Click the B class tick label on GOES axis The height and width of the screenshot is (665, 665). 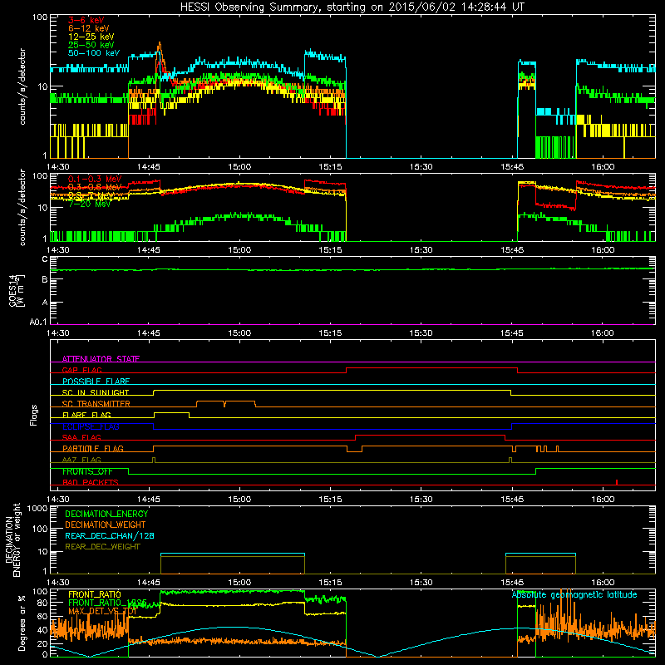45,279
